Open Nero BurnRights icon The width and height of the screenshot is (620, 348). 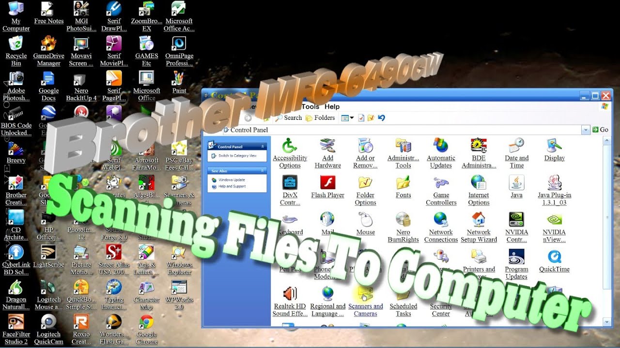pyautogui.click(x=403, y=228)
